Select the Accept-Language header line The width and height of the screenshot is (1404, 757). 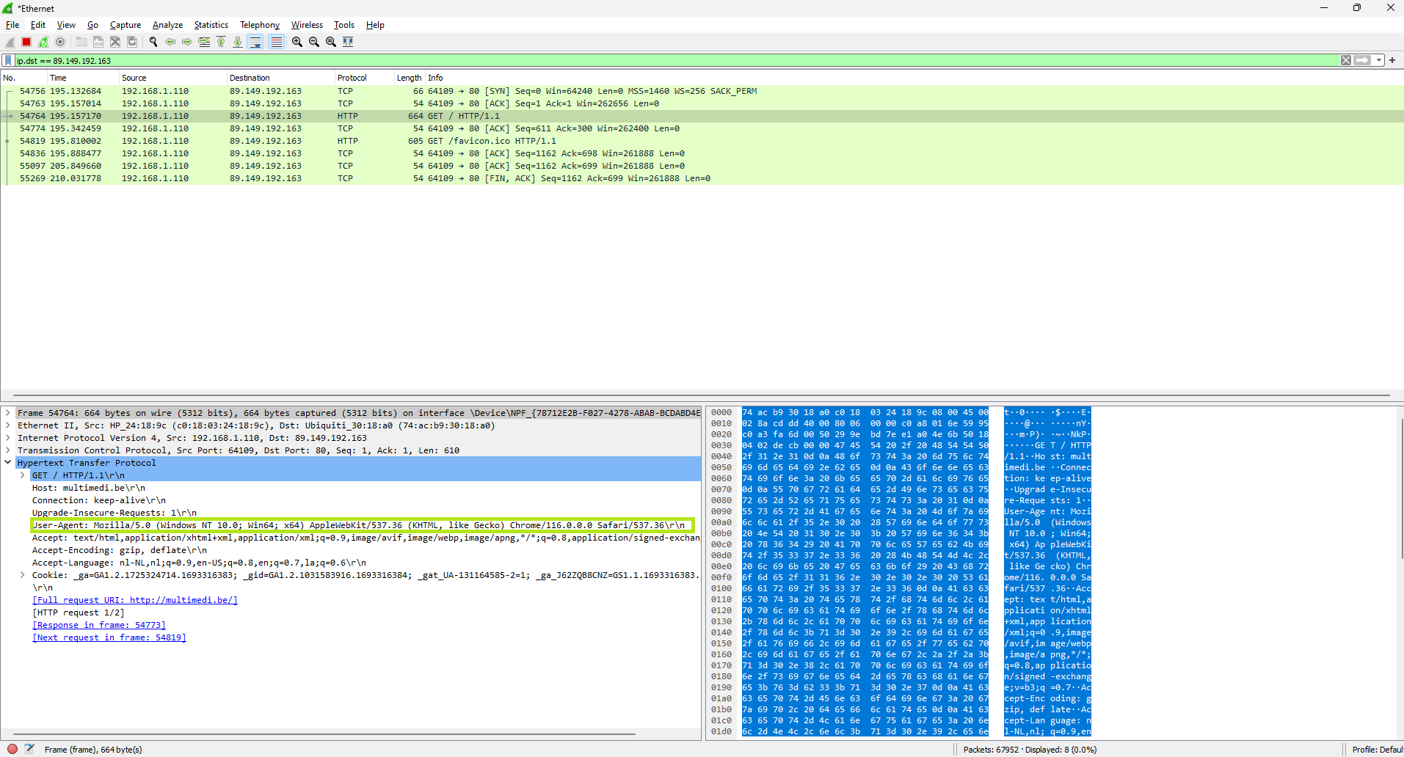(199, 563)
